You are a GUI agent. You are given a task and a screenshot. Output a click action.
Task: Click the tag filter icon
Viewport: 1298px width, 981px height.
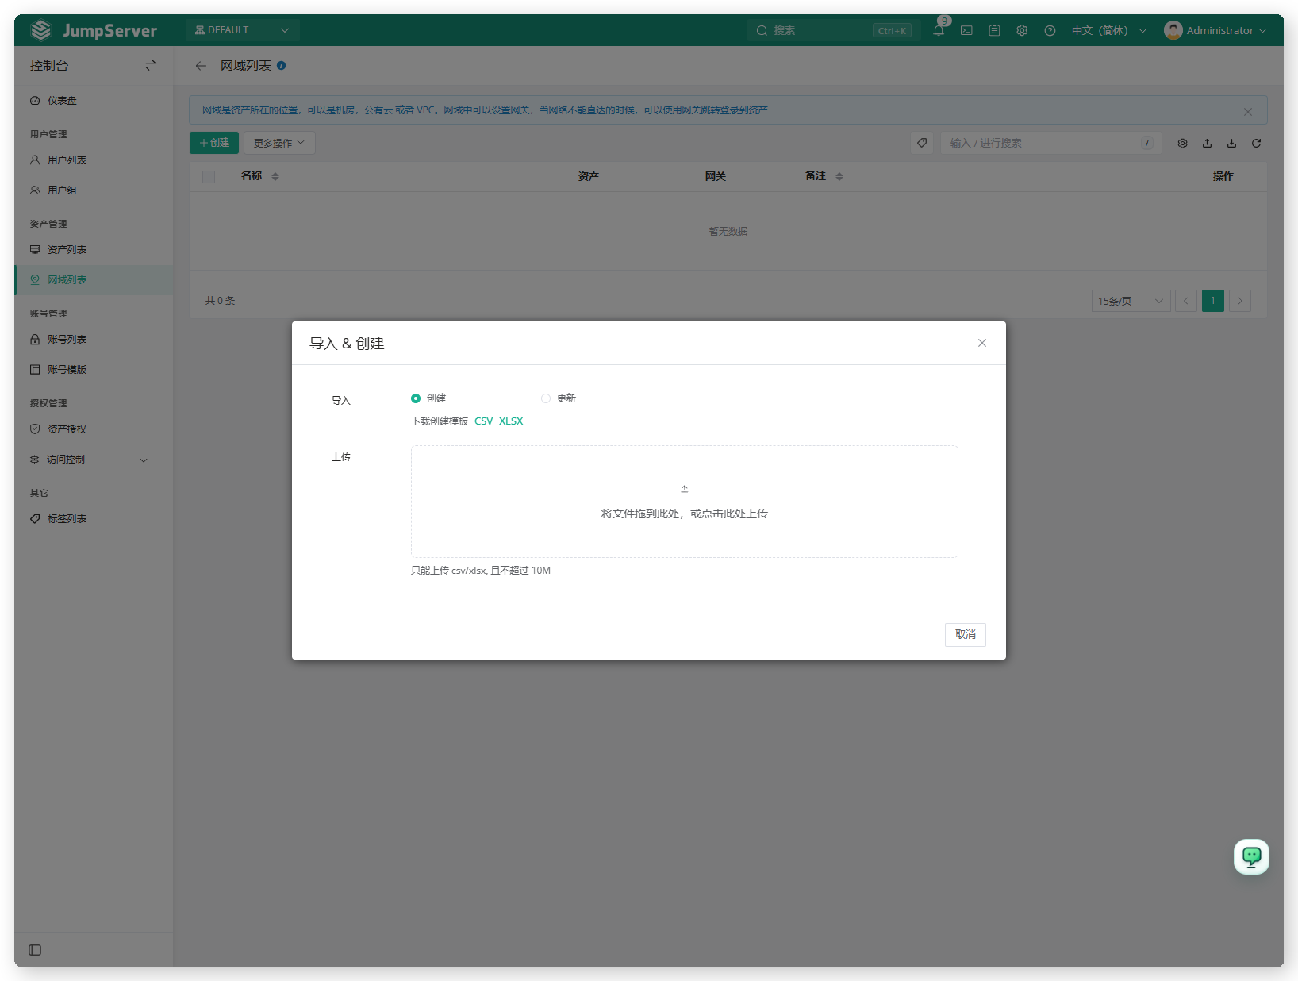pos(922,143)
